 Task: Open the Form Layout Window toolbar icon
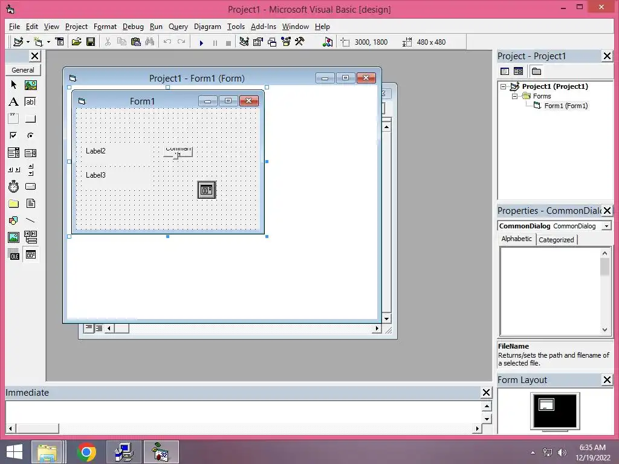tap(272, 42)
